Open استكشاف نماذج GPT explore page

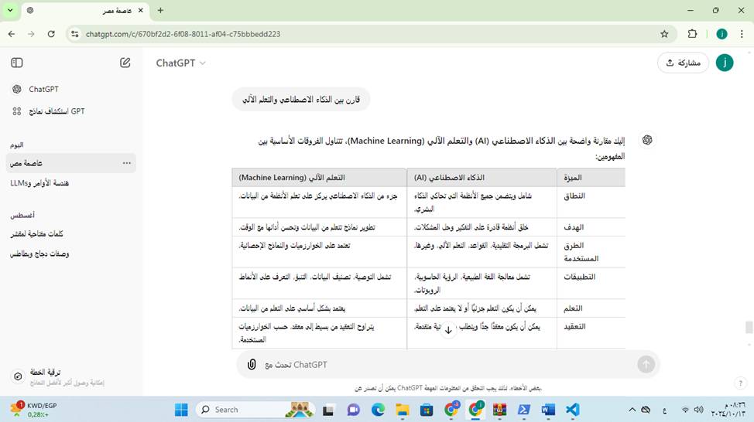pos(56,111)
